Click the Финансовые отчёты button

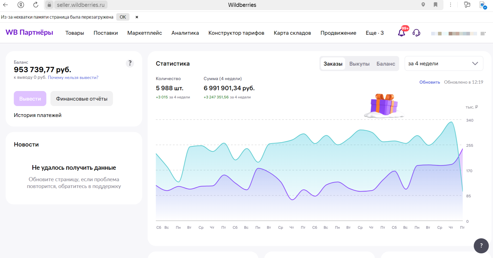pos(82,99)
